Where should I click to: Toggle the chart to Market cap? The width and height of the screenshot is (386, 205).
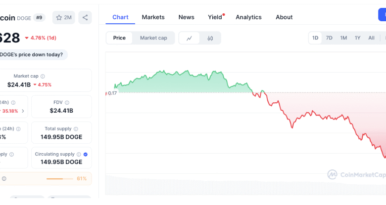tap(153, 38)
